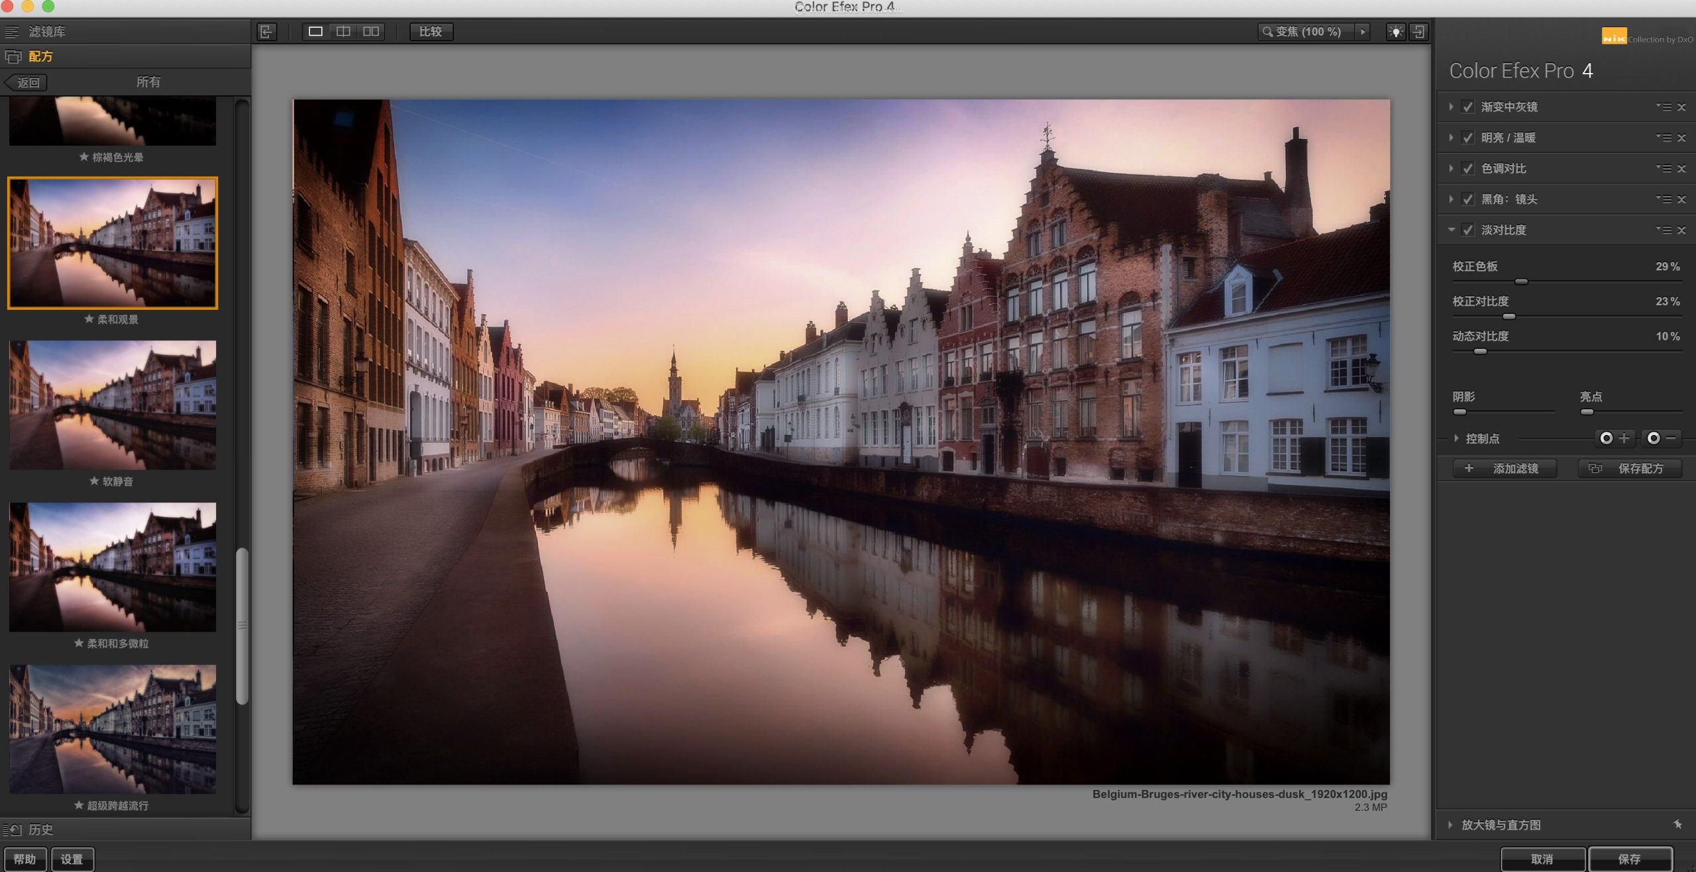Remove the 色调对比 filter
The height and width of the screenshot is (872, 1696).
click(x=1681, y=169)
